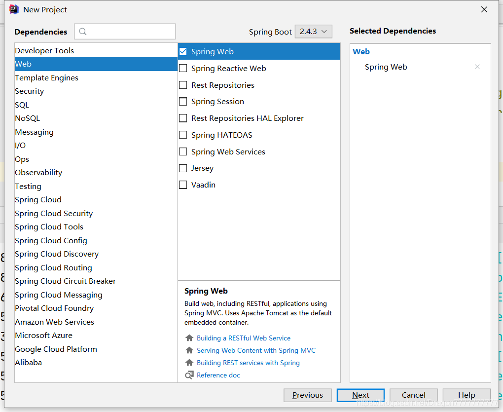Close the New Project dialog

pos(484,10)
